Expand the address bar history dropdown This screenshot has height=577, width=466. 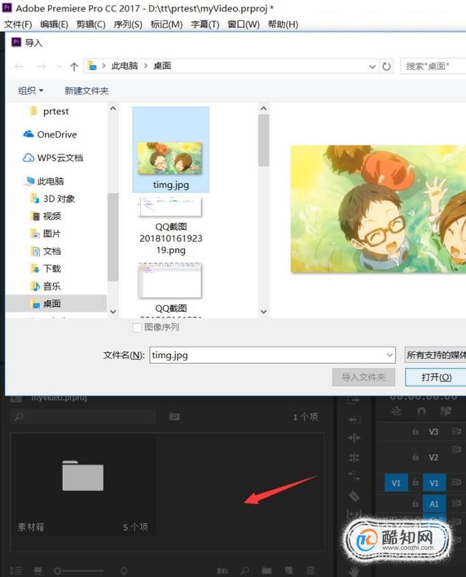[x=372, y=66]
